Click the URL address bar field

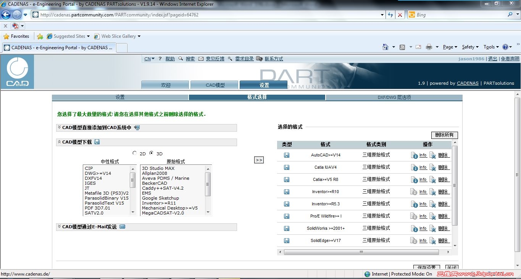pos(208,15)
